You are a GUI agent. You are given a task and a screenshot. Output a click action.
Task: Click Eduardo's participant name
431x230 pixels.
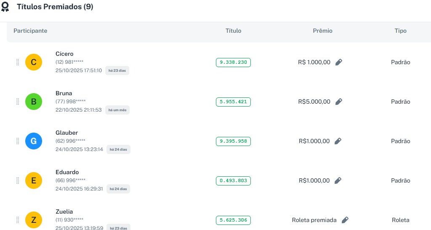click(x=67, y=172)
